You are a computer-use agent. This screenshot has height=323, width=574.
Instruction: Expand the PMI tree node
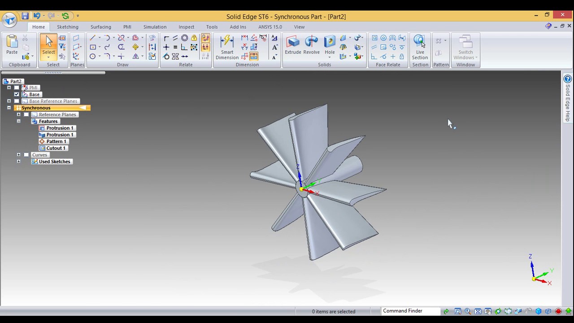coord(9,87)
